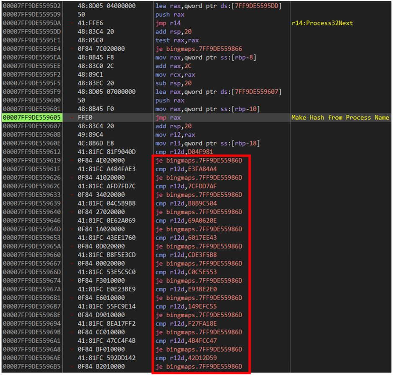Click the jump arrow beside FFE0 bytes
The image size is (393, 375).
pyautogui.click(x=72, y=118)
